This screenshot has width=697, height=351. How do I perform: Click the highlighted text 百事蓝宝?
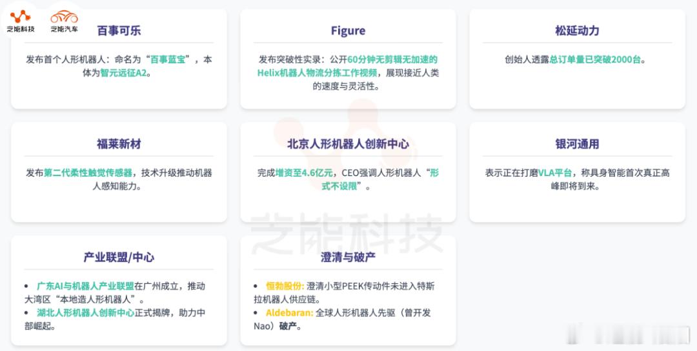click(x=168, y=59)
